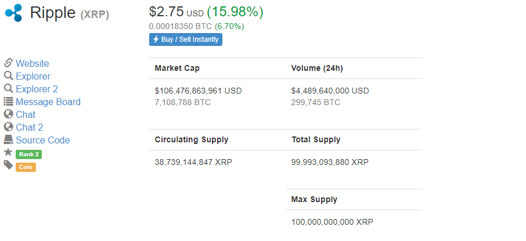Click the globe icon beside Chat 2

coord(8,127)
